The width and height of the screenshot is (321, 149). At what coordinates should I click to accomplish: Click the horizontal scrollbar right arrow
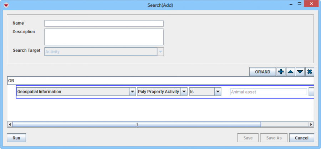point(311,124)
